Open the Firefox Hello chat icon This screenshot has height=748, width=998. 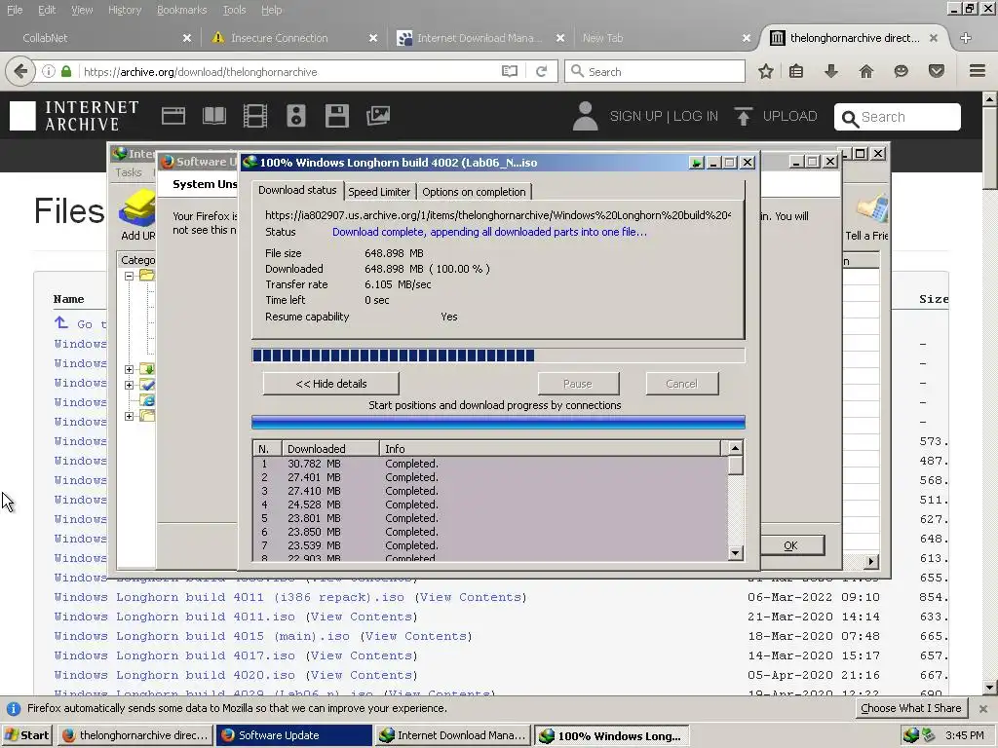(x=901, y=71)
